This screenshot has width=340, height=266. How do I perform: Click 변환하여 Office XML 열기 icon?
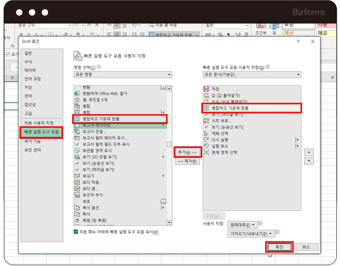77,94
